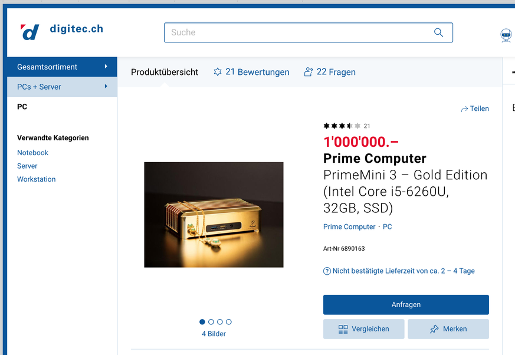Expand the Gesamtsortiment menu arrow
This screenshot has width=515, height=355.
[x=106, y=67]
